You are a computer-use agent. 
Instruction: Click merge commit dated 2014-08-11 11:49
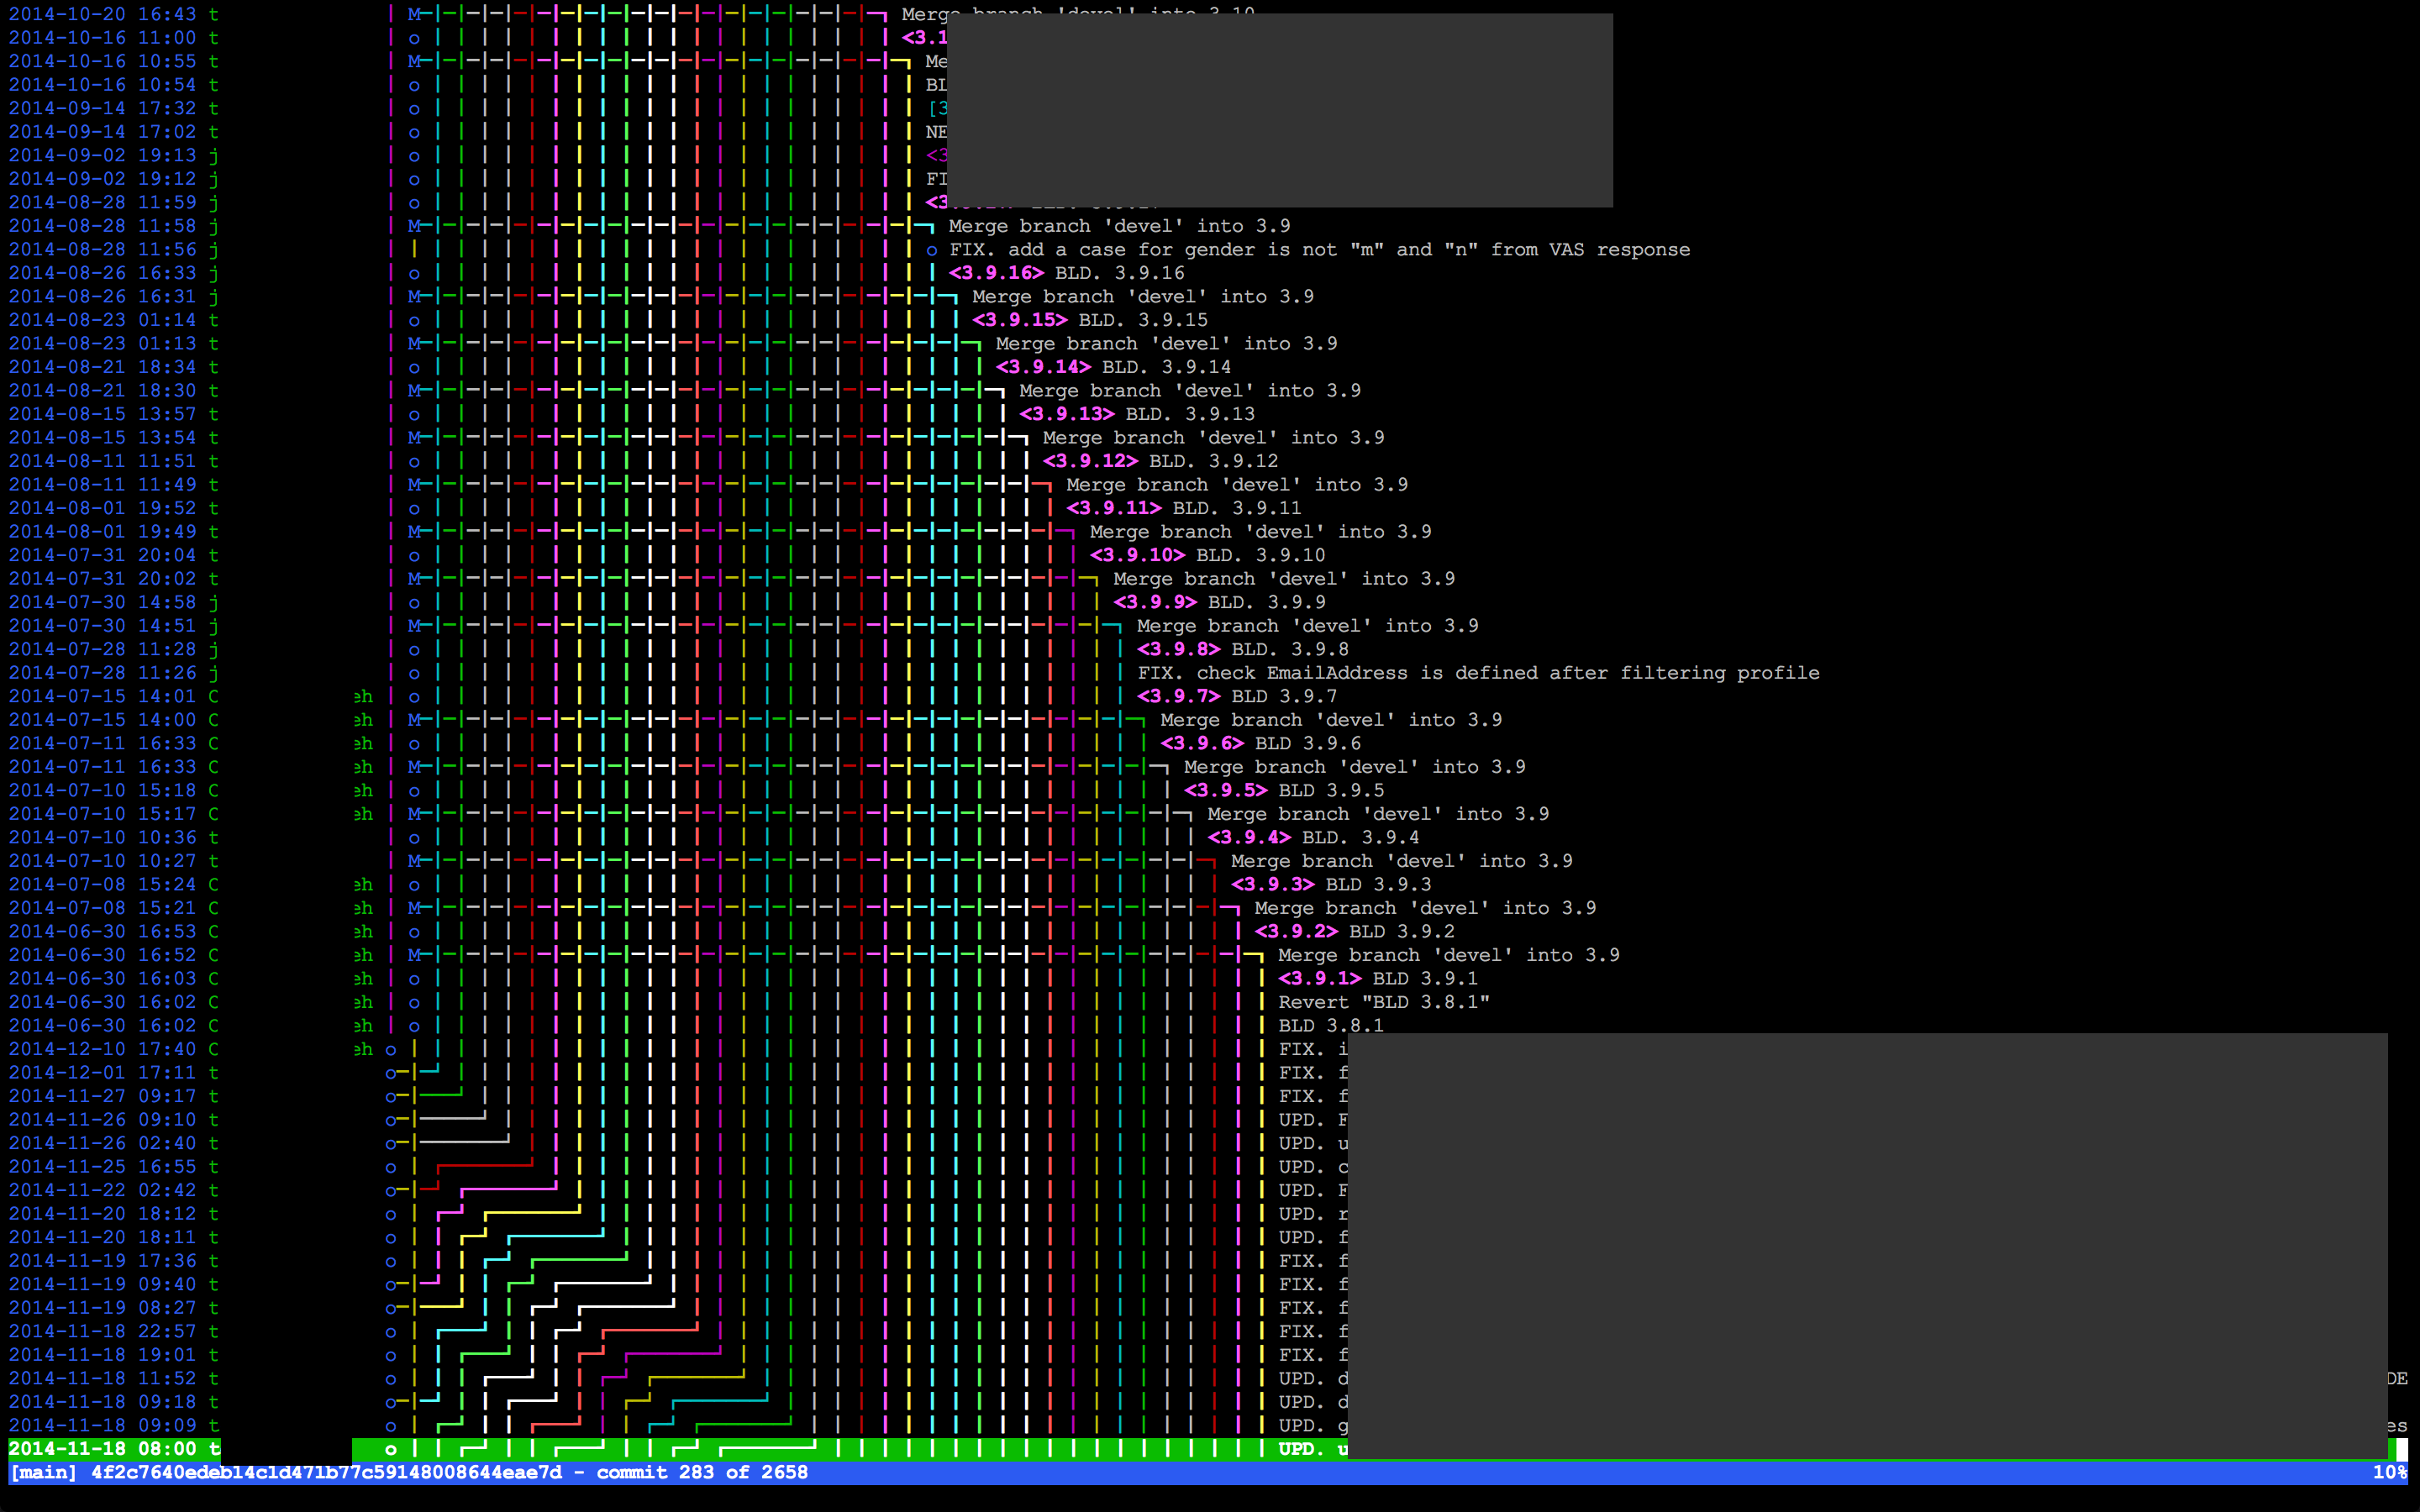1237,484
